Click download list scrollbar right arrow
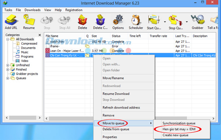221x140 pixels. pos(213,118)
